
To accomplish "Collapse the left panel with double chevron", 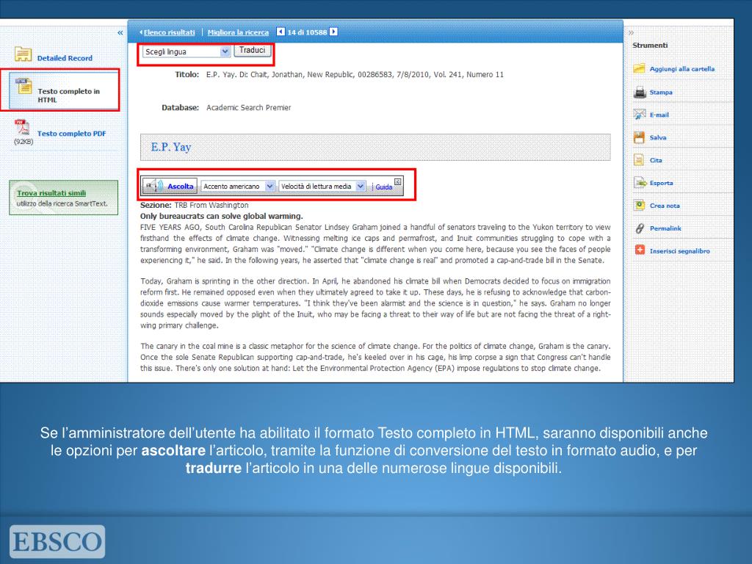I will [120, 32].
